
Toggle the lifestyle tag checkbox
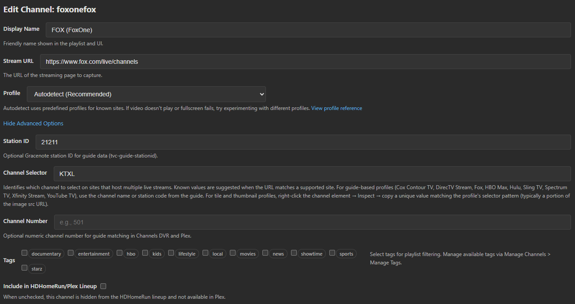click(171, 253)
